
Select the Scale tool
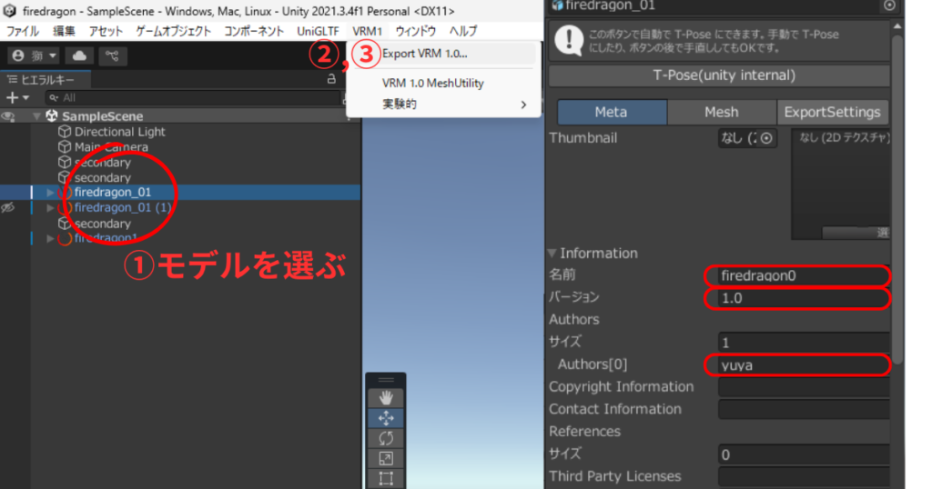coord(386,458)
